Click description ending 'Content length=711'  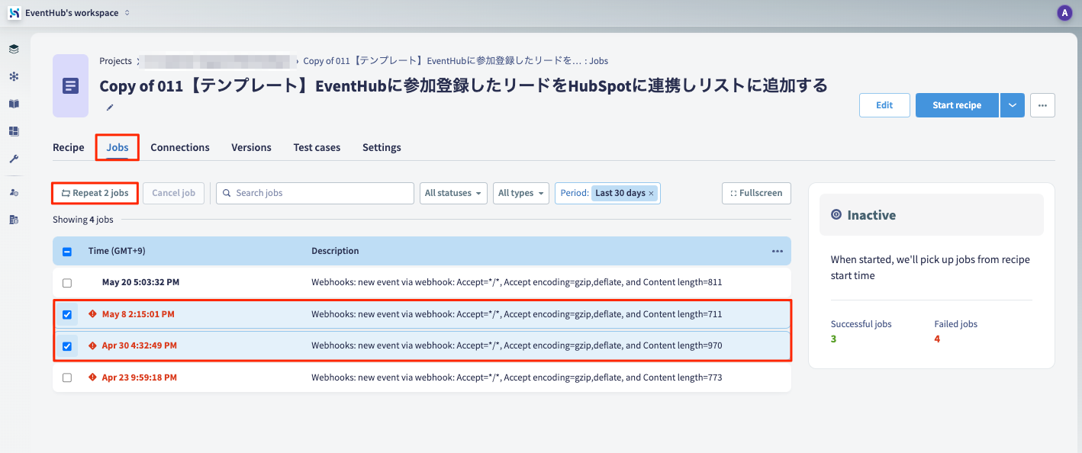pyautogui.click(x=517, y=314)
